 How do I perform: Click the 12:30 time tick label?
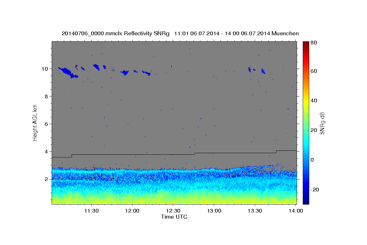point(173,211)
